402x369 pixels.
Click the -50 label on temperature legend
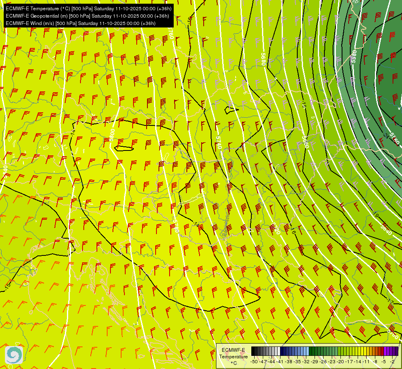pos(254,362)
